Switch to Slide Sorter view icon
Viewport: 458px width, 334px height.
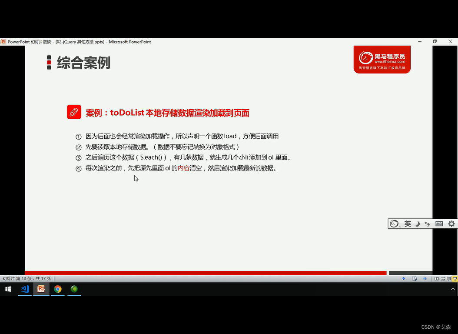point(443,278)
